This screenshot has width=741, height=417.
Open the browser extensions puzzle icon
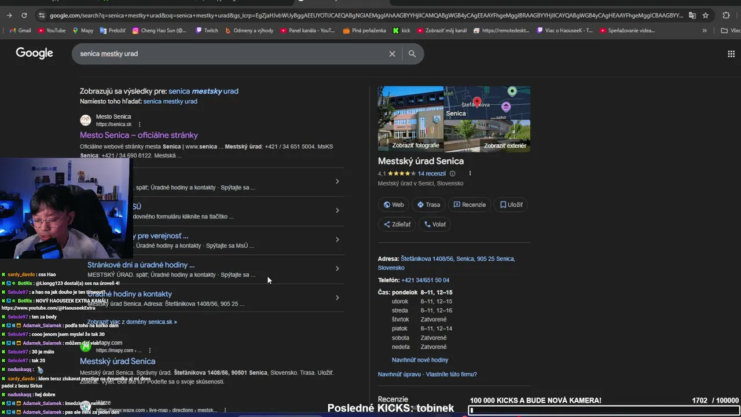(726, 16)
